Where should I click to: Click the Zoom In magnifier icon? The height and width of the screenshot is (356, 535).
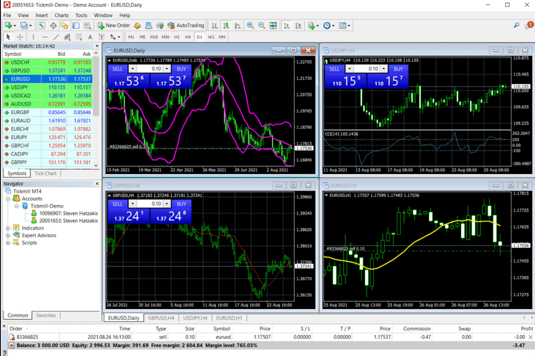point(250,26)
